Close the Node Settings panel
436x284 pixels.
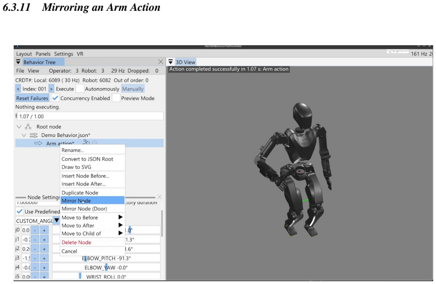[159, 197]
